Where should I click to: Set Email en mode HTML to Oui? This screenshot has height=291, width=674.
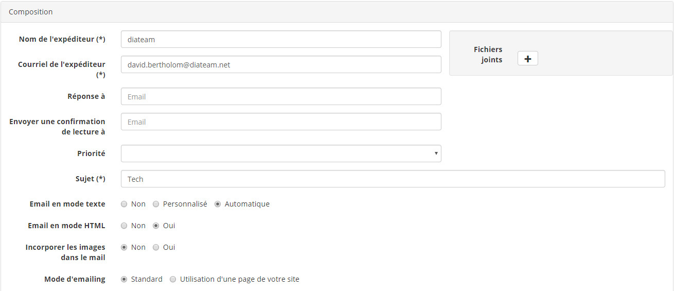coord(156,226)
